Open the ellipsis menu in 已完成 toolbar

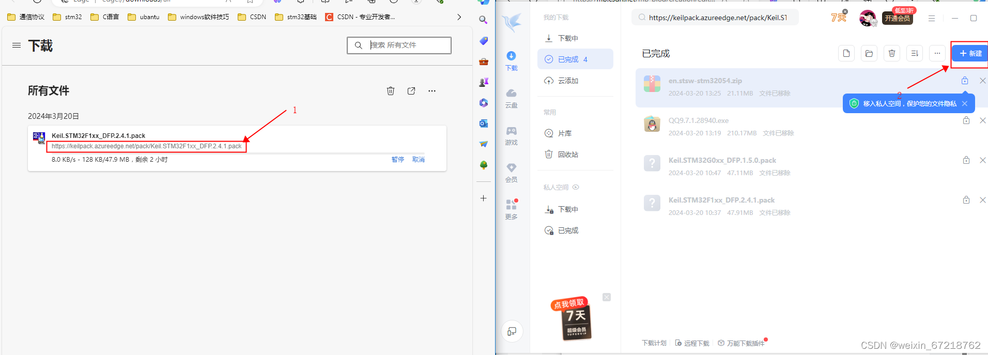937,53
